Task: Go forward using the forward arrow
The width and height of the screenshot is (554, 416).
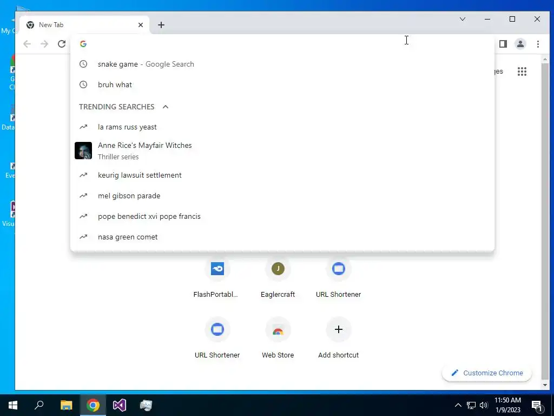Action: pyautogui.click(x=44, y=44)
